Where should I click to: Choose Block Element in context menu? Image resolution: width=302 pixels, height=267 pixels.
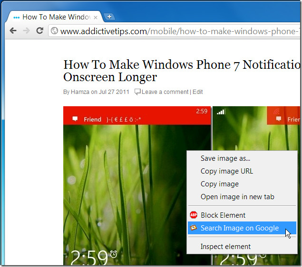[242, 215]
